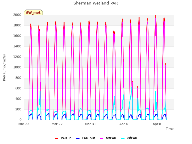192x144 pixels.
Task: Click the 2000 y-axis tick label
Action: 17,15
